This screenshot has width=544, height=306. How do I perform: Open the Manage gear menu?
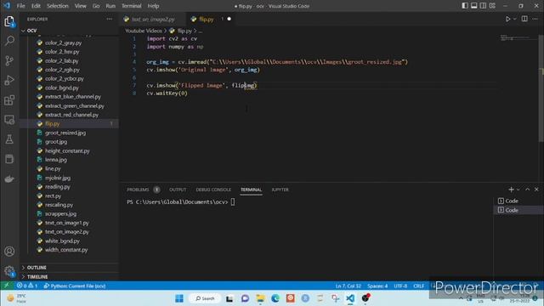pyautogui.click(x=9, y=271)
